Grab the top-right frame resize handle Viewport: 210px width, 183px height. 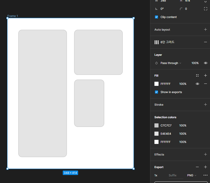[133, 18]
